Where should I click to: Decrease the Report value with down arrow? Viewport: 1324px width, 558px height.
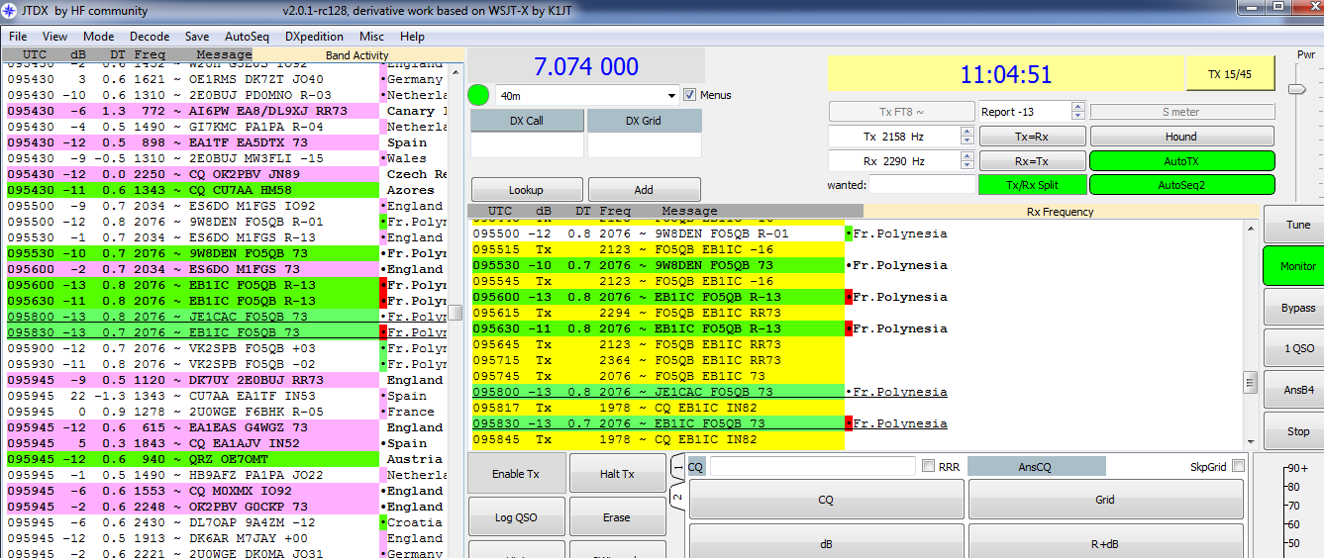pyautogui.click(x=1078, y=116)
